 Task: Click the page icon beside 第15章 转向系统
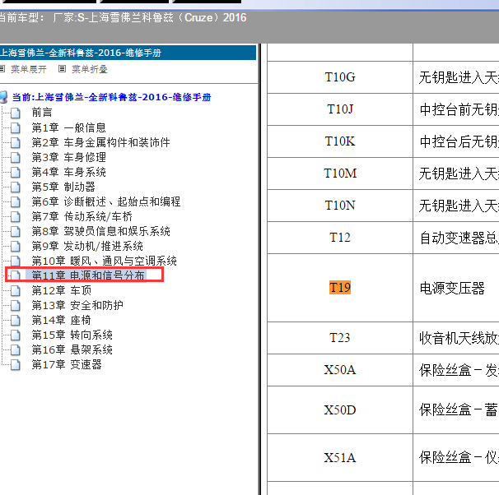click(16, 335)
